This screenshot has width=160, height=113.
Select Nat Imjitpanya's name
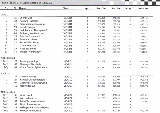click(28, 86)
